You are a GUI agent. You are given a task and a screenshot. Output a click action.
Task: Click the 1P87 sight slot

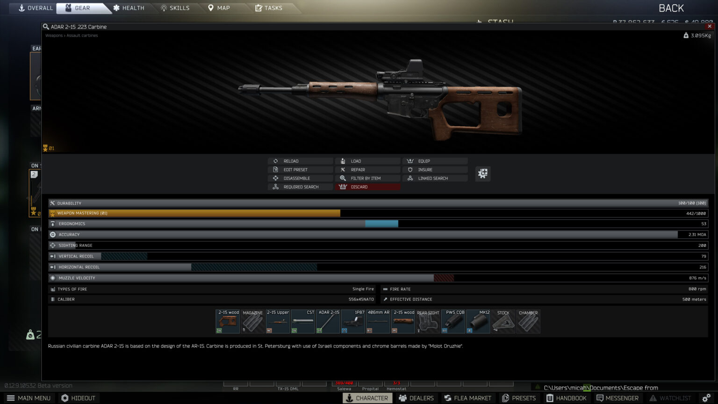click(x=353, y=321)
